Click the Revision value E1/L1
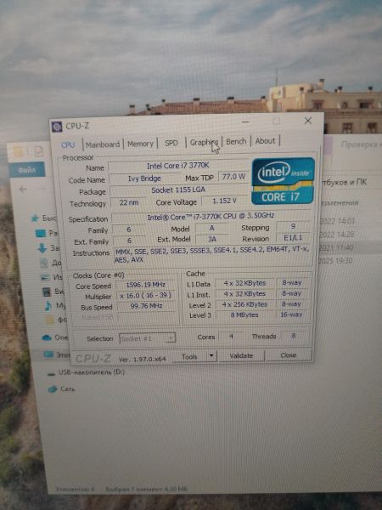The image size is (382, 510). coord(294,238)
